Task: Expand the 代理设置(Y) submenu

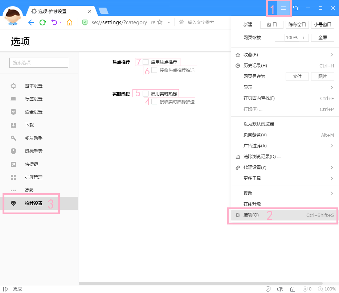Action: [285, 168]
